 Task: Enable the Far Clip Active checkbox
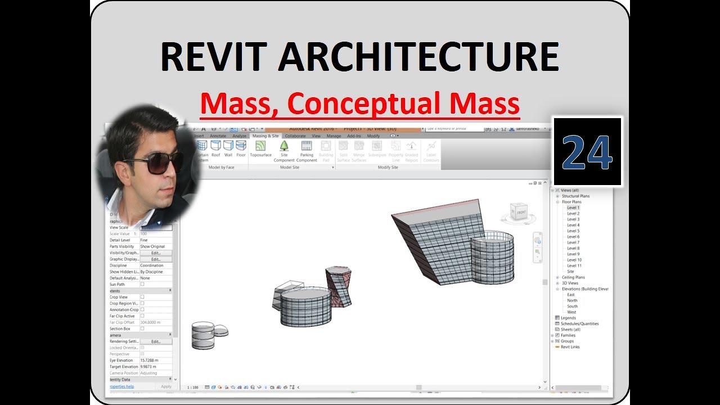(142, 316)
